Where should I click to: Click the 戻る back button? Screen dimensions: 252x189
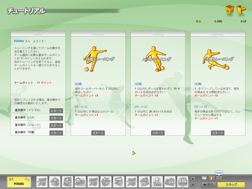click(209, 185)
